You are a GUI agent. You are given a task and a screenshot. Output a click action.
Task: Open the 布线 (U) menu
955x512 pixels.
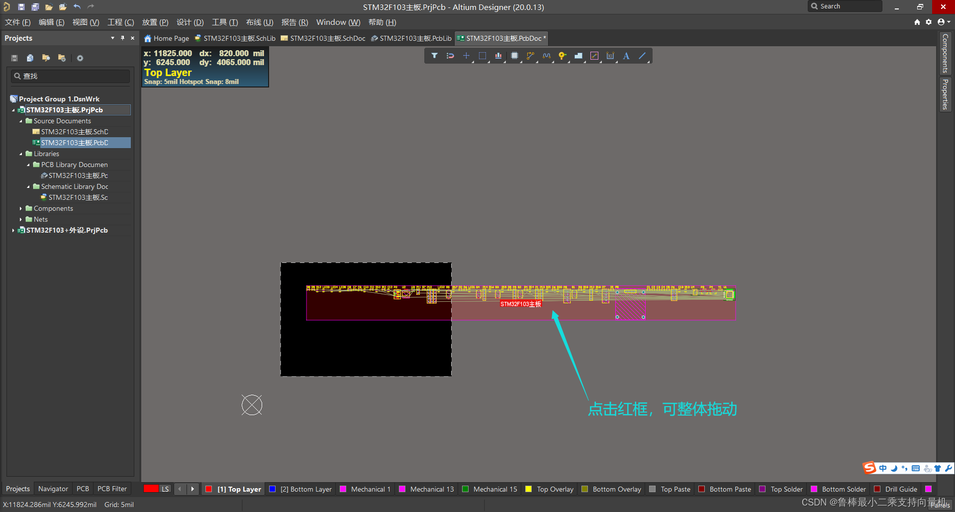[260, 22]
